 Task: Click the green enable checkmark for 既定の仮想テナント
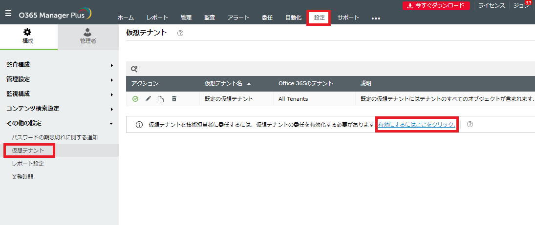coord(135,99)
